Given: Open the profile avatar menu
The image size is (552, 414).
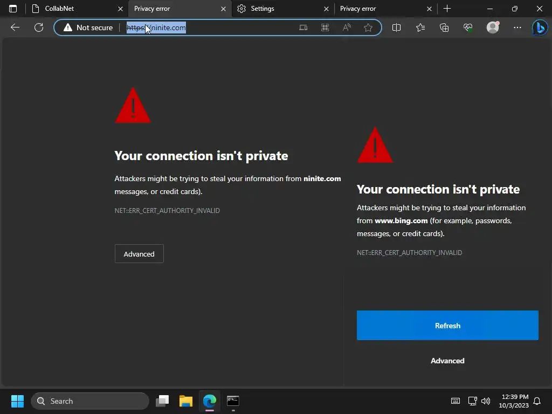Looking at the screenshot, I should click(493, 27).
